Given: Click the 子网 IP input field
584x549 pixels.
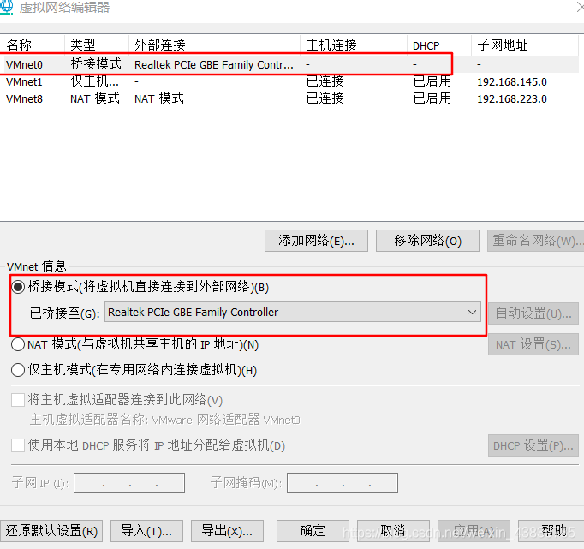Looking at the screenshot, I should pyautogui.click(x=129, y=483).
